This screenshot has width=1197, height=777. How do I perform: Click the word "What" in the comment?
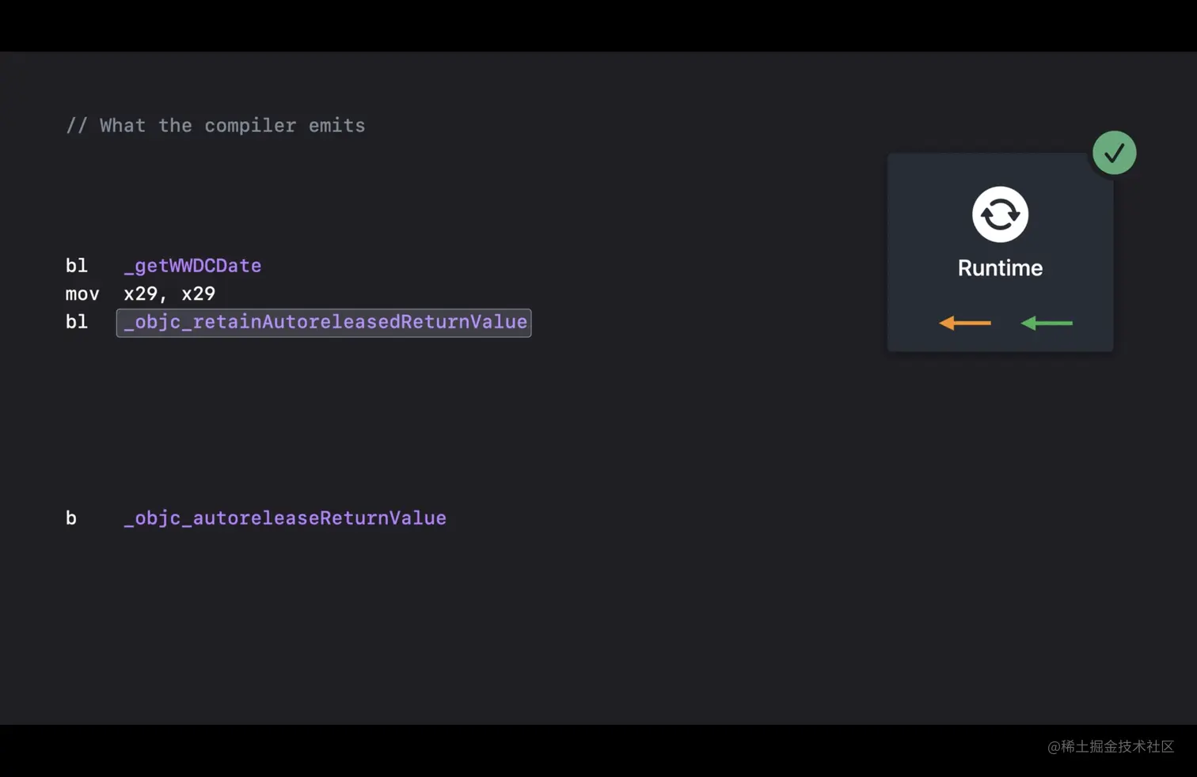click(123, 126)
